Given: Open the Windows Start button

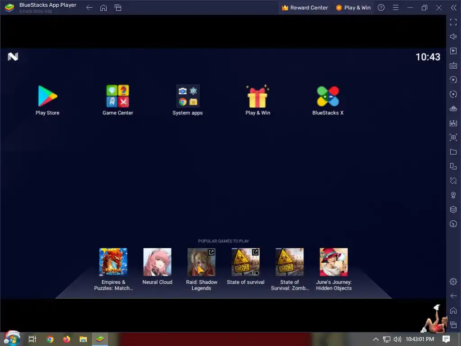Looking at the screenshot, I should [12, 339].
